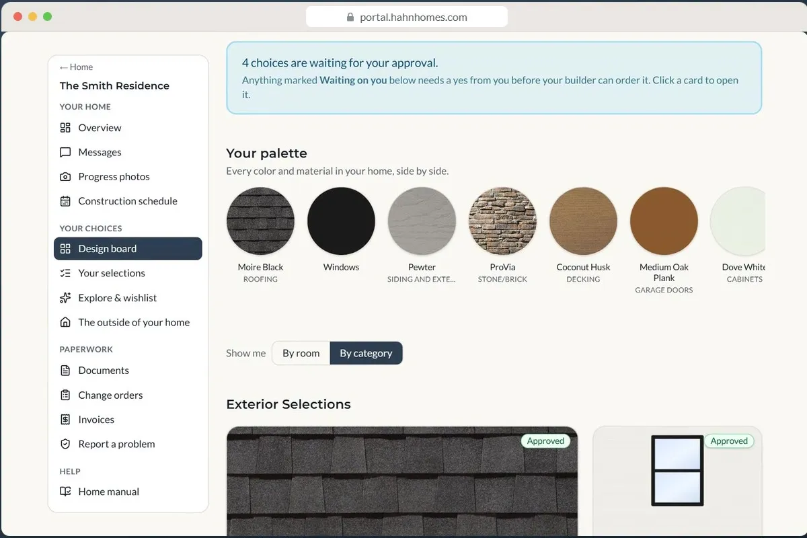Click the Your palette heading
Screen dimensions: 807x538
(x=266, y=153)
